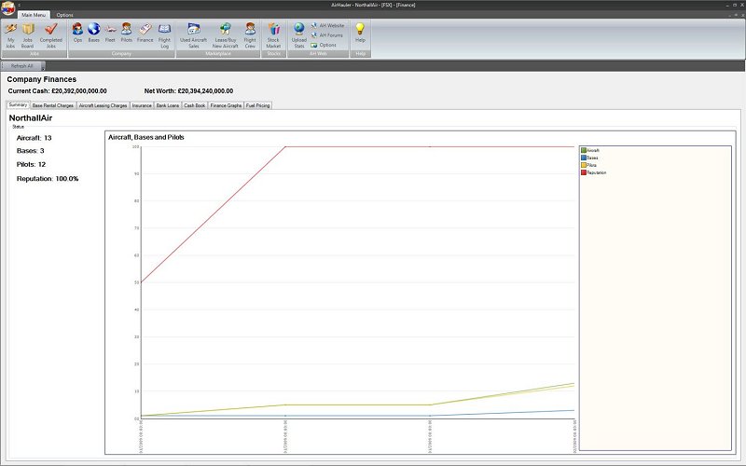
Task: Switch to the Summary tab
Action: coord(18,104)
